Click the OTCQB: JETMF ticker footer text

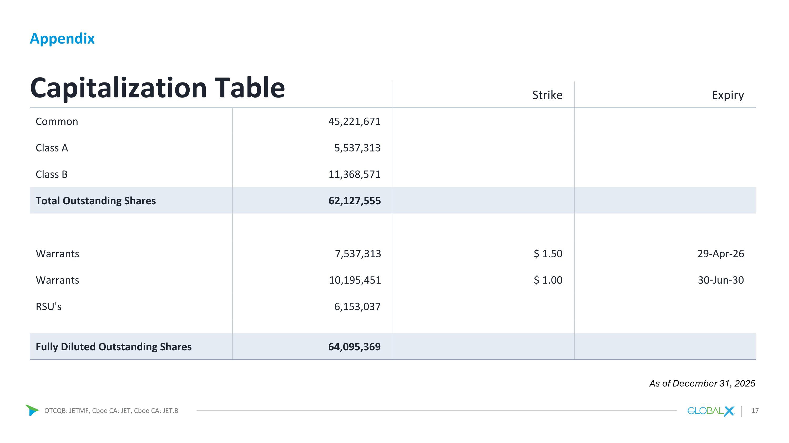click(x=111, y=411)
